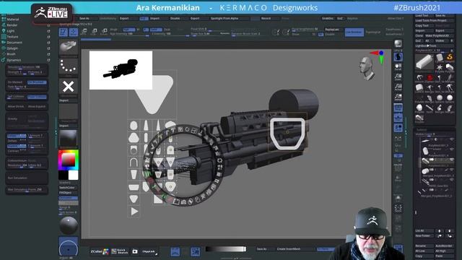This screenshot has height=260, width=462.
Task: Toggle the Inflate dynamics option
Action: click(x=17, y=136)
